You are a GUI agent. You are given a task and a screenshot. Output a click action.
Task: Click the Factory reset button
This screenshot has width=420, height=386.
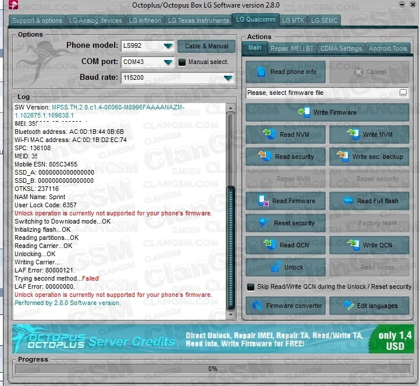(x=369, y=223)
